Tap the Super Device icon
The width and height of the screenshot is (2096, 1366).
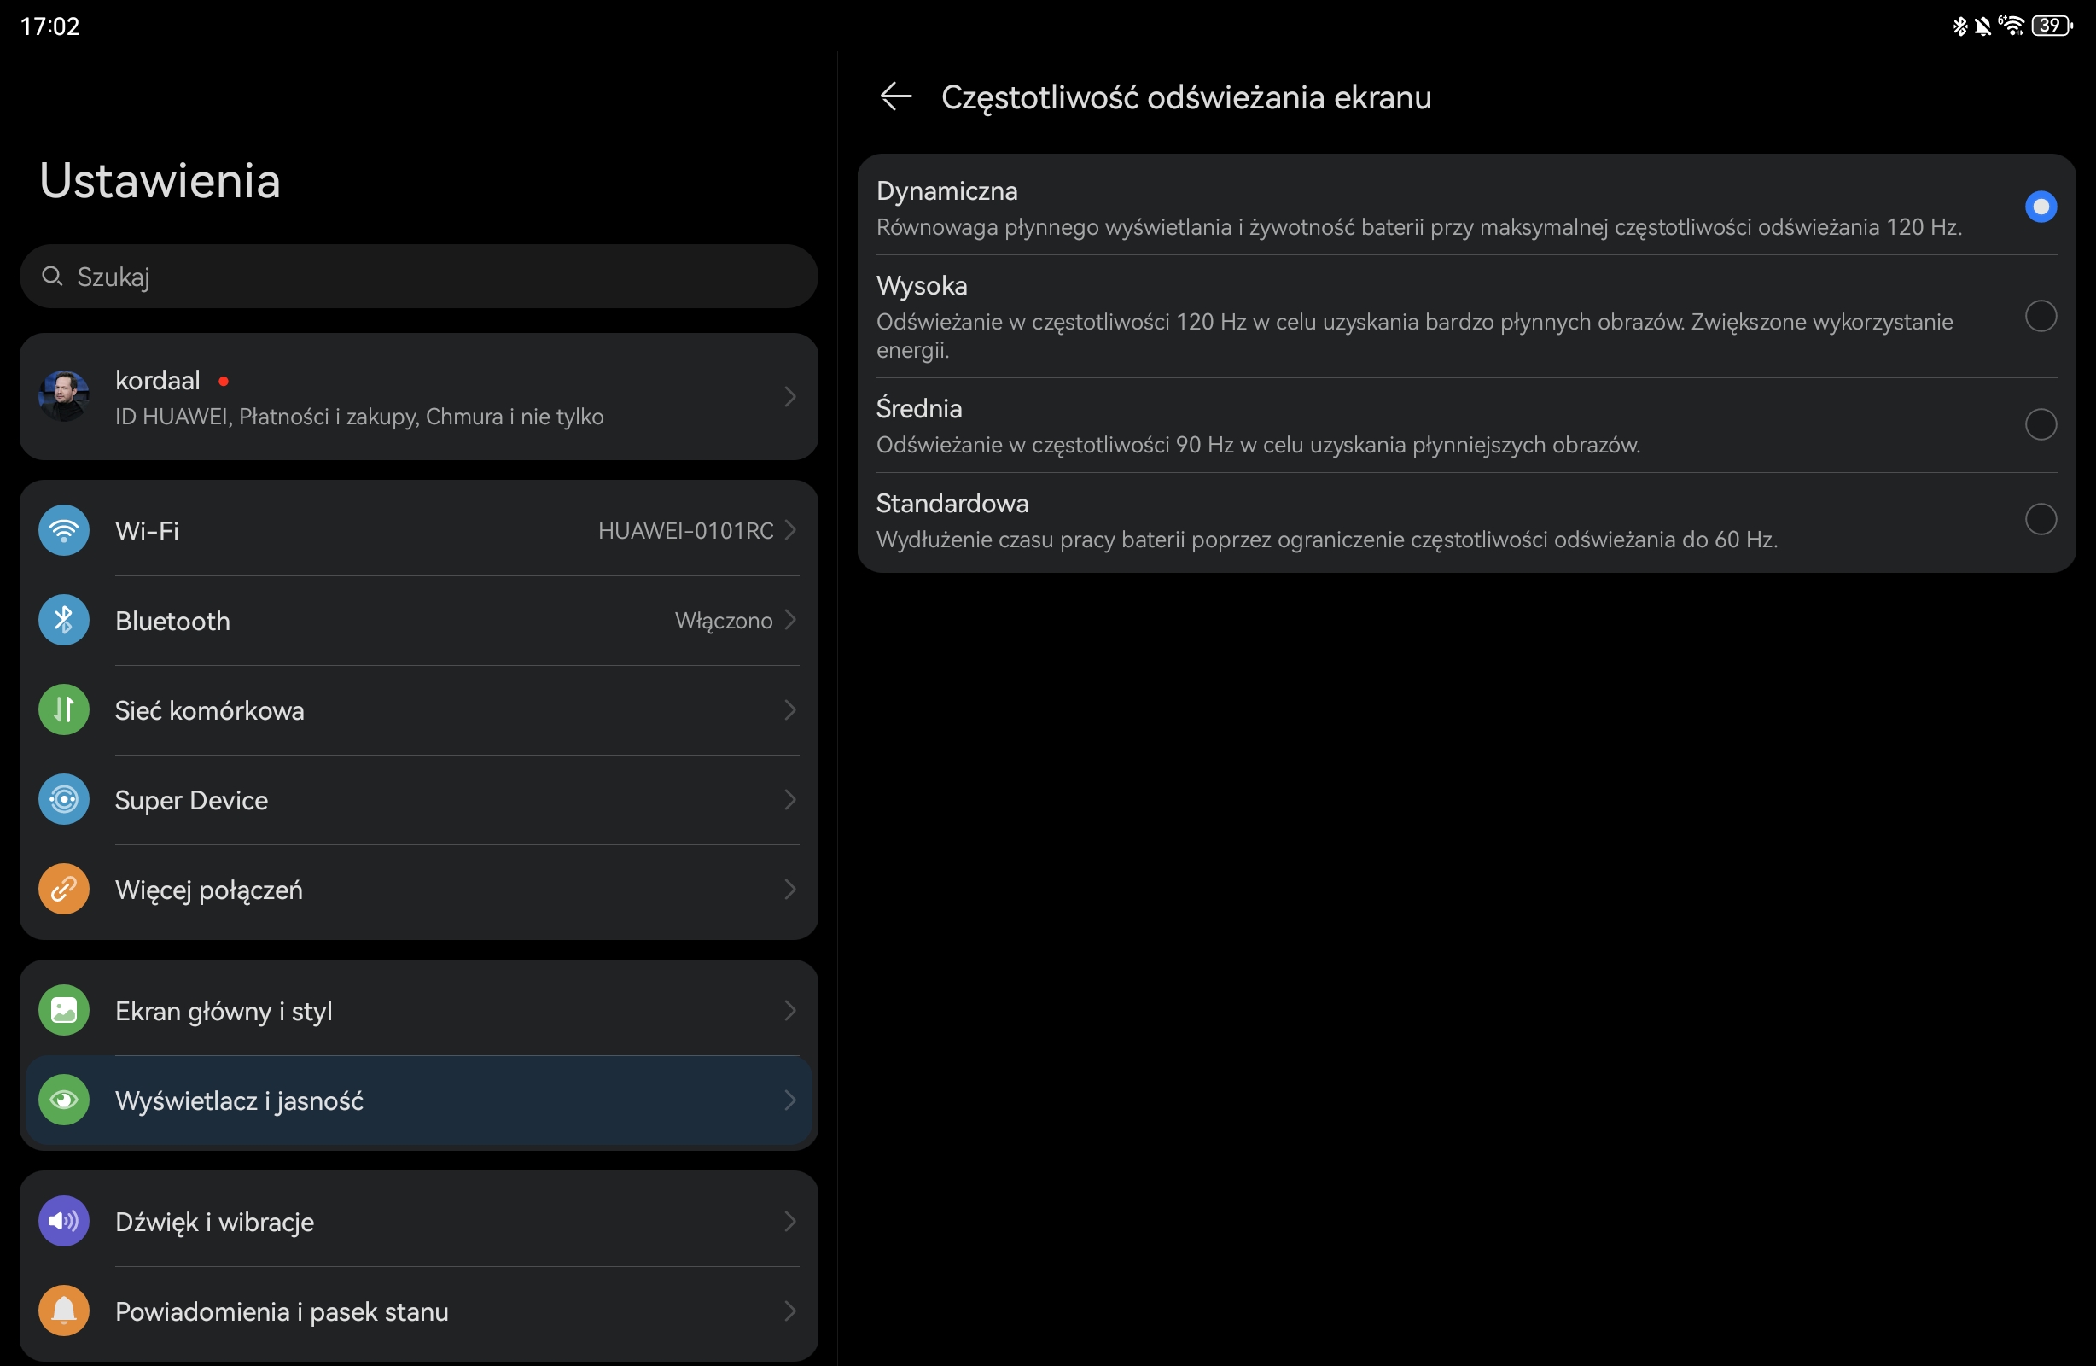tap(63, 800)
